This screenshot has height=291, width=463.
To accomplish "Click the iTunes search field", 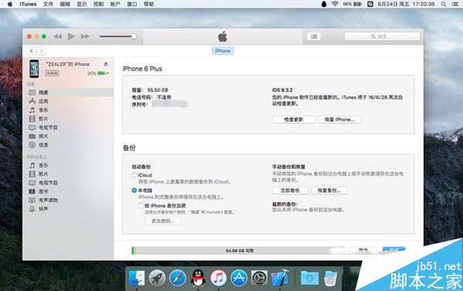I will pyautogui.click(x=382, y=36).
